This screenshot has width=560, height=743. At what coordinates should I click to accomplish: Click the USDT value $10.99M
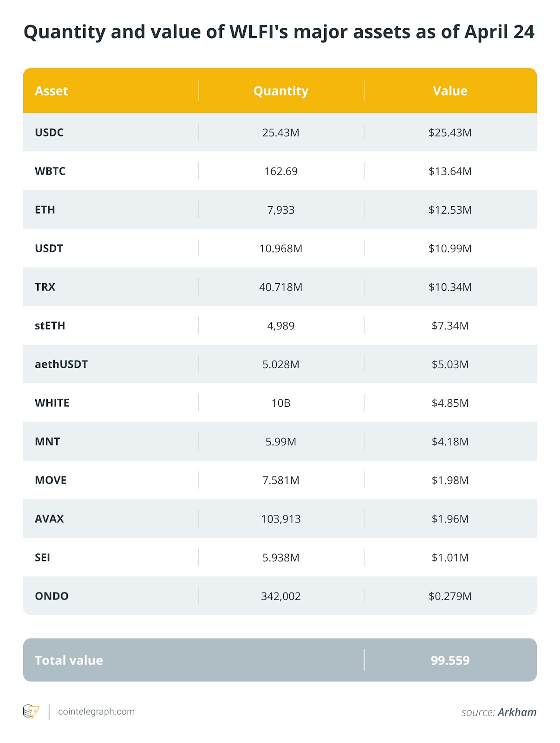(x=450, y=248)
